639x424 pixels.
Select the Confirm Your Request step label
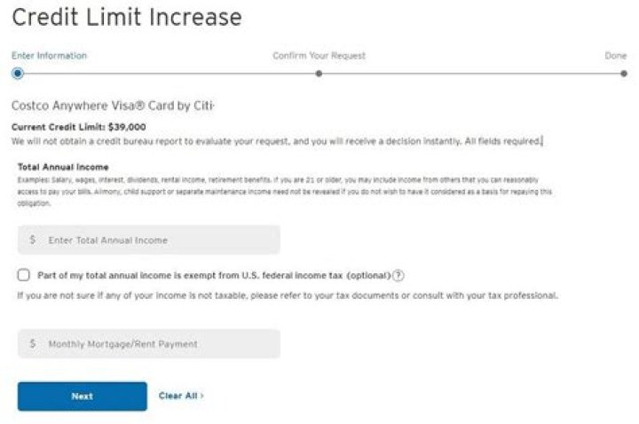(x=319, y=56)
